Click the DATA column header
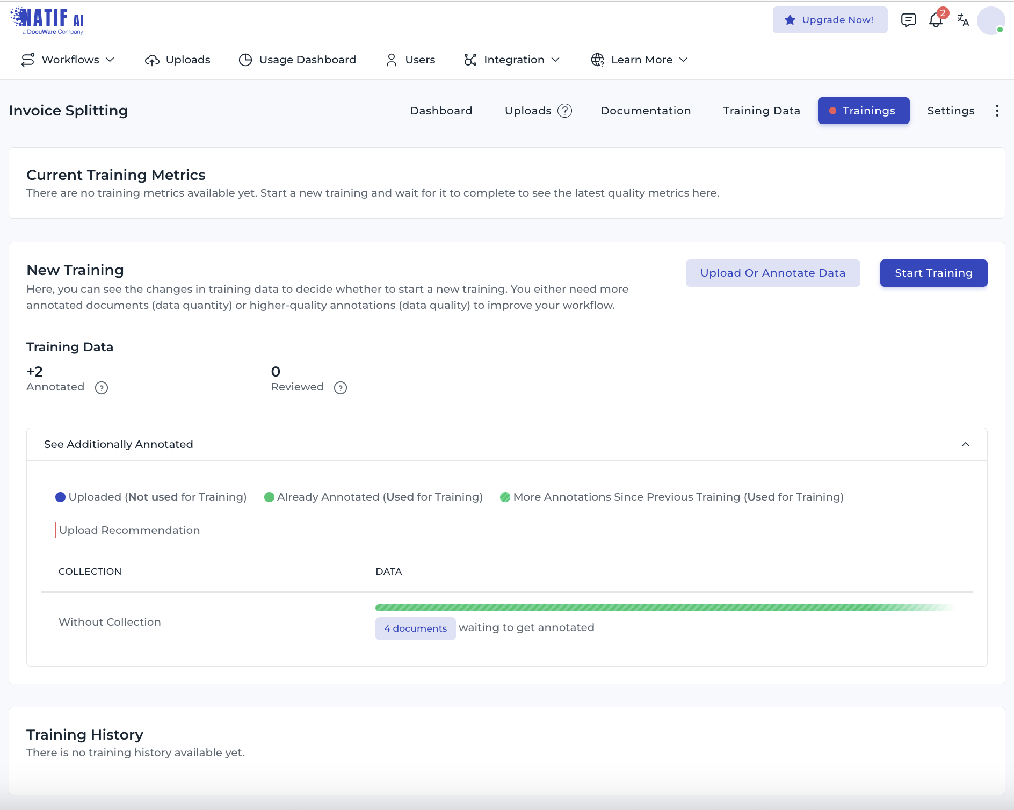Image resolution: width=1014 pixels, height=810 pixels. pyautogui.click(x=389, y=572)
